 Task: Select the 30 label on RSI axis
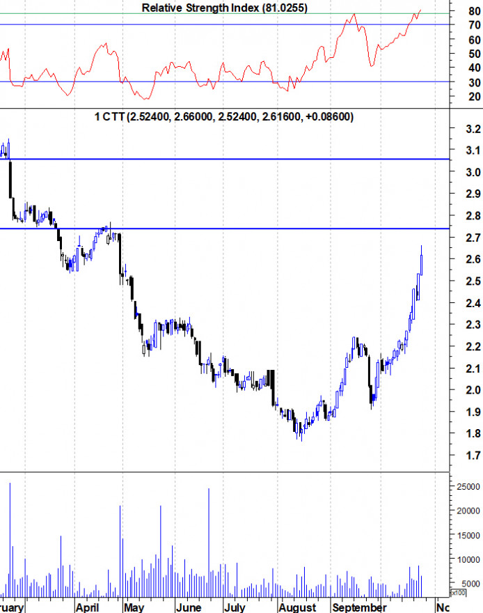[475, 82]
